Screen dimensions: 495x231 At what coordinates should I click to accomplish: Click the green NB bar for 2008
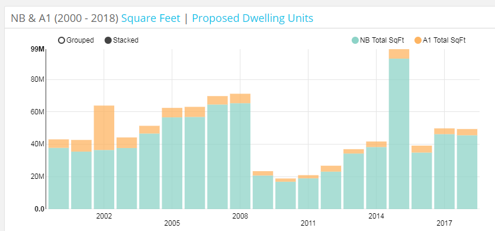pos(240,156)
